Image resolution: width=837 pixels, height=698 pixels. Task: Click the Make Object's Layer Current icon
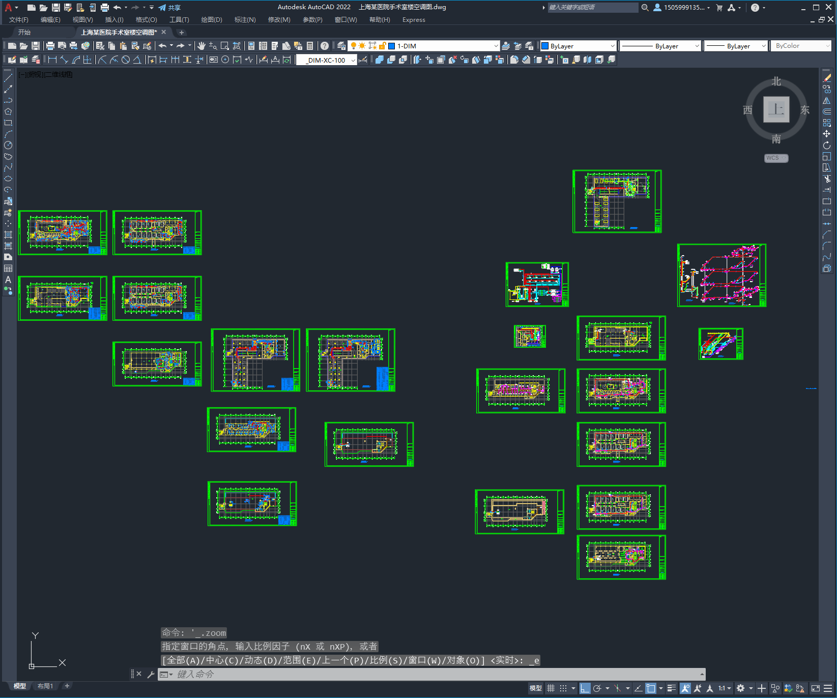click(x=506, y=46)
